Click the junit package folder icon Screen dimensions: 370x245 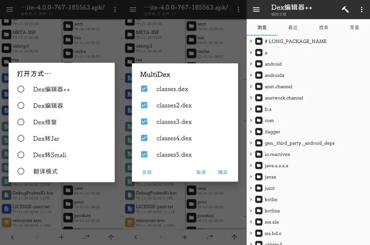[x=259, y=188]
